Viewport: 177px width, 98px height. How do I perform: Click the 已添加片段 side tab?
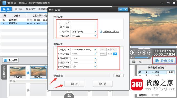pyautogui.click(x=4, y=72)
